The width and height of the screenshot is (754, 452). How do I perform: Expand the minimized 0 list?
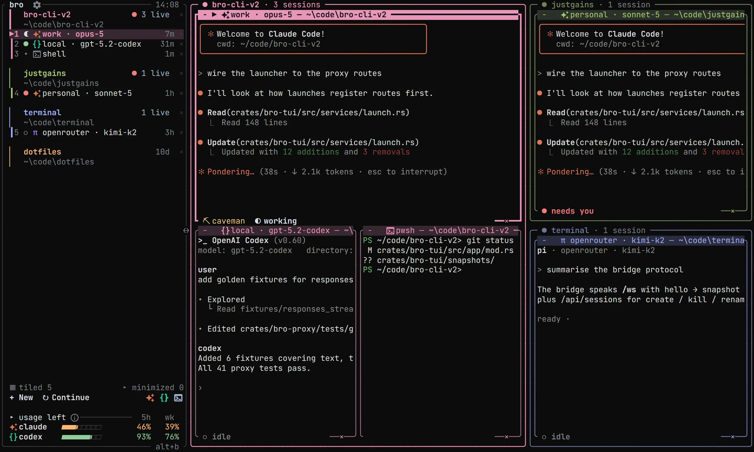tap(153, 388)
